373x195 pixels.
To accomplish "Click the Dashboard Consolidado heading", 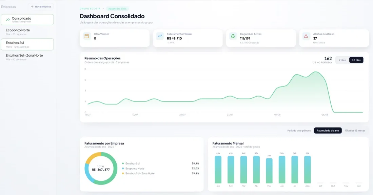I will pos(112,16).
